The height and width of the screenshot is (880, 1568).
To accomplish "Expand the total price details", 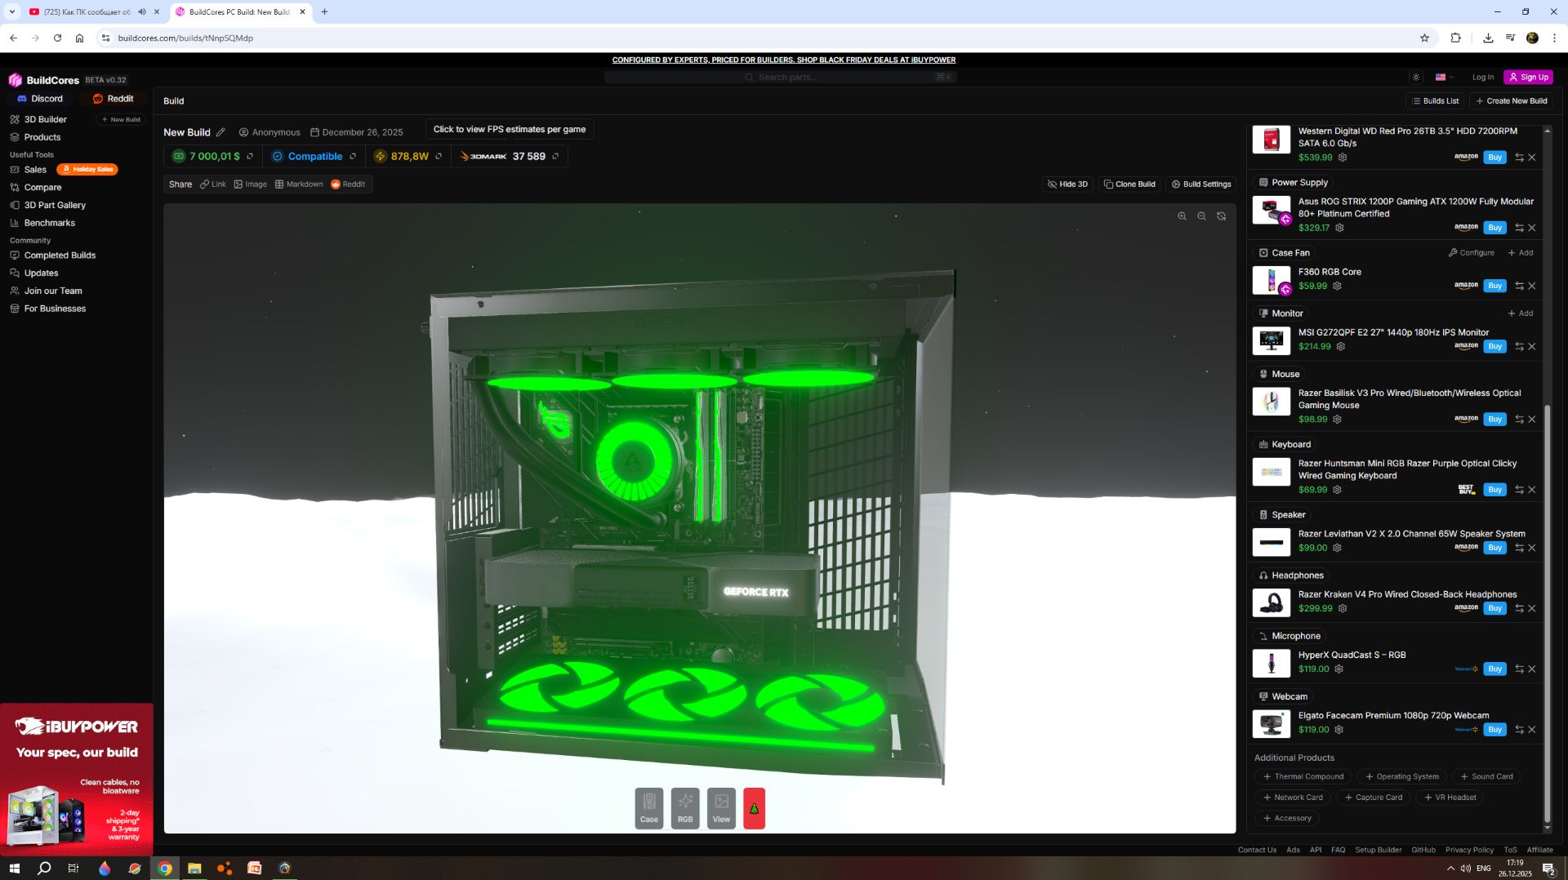I will point(250,157).
